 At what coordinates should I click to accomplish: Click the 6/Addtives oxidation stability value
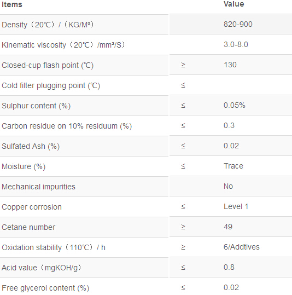[x=242, y=247]
